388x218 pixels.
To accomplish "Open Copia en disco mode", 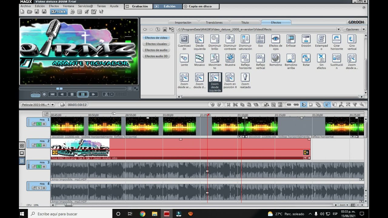I will click(200, 6).
